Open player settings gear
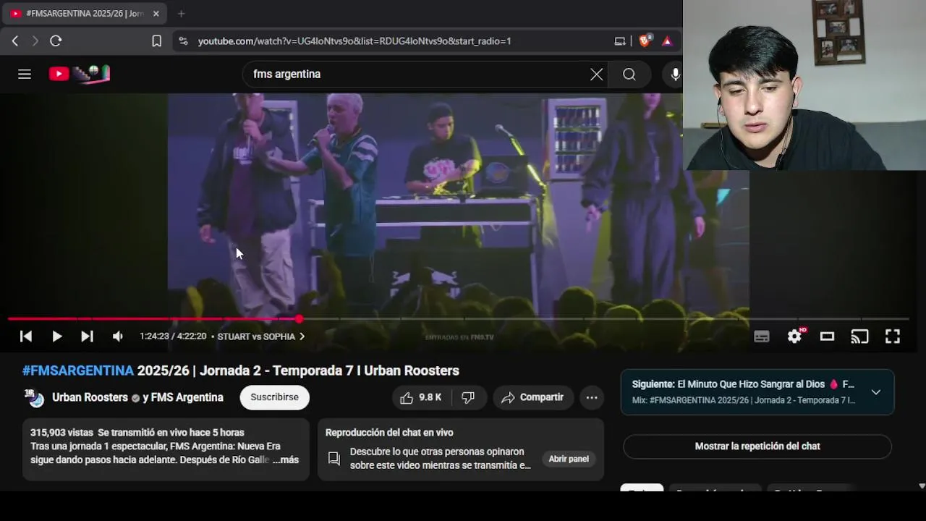The image size is (926, 521). coord(795,336)
